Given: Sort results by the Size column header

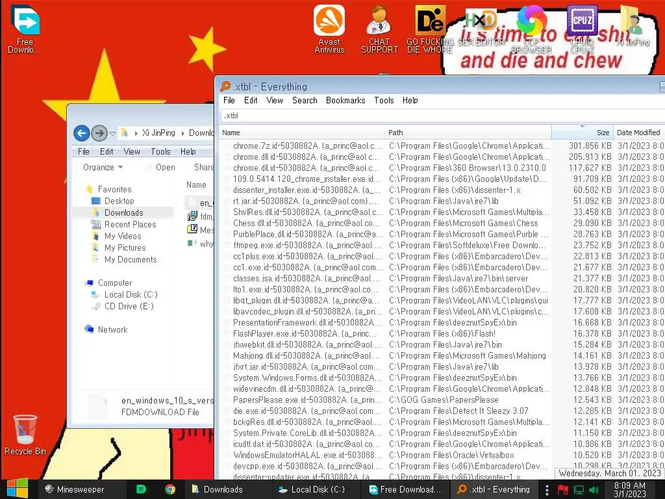Looking at the screenshot, I should click(582, 133).
